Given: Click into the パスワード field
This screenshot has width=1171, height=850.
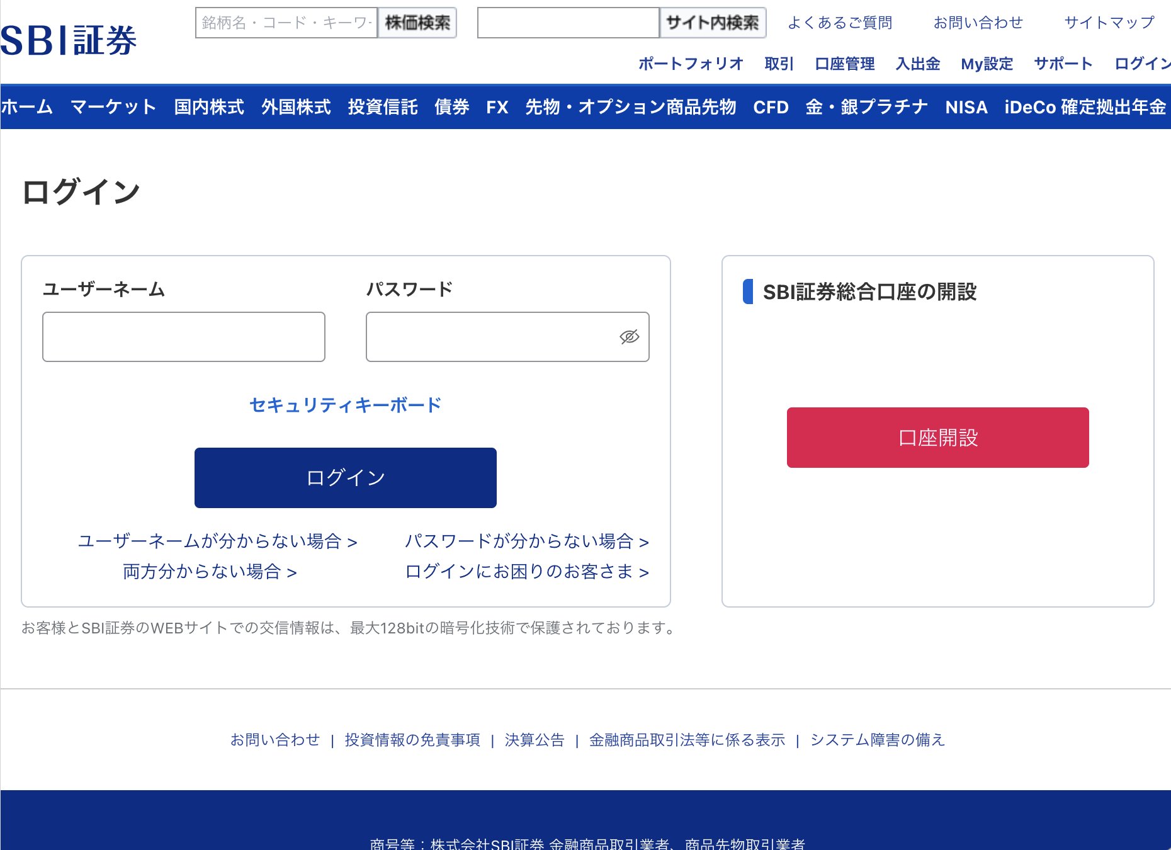Looking at the screenshot, I should click(507, 337).
